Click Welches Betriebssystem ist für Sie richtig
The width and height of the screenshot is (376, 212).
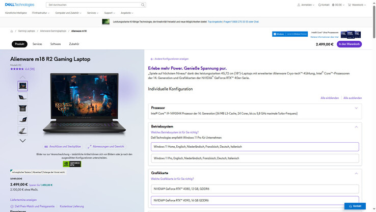[175, 132]
